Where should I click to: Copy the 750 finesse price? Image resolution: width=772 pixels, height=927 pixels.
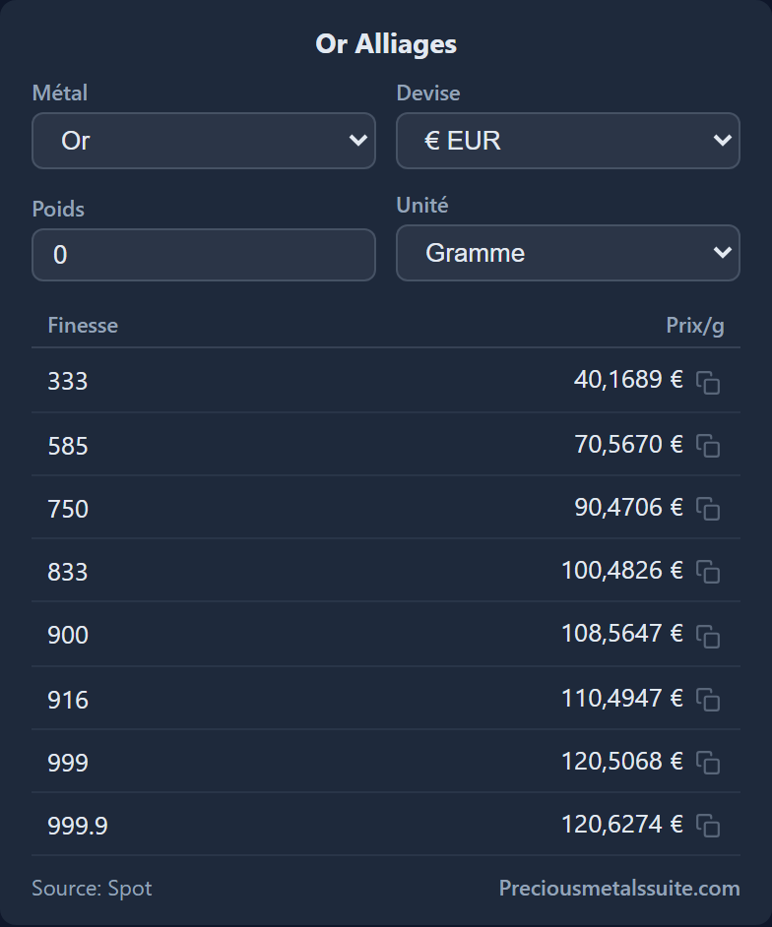[708, 509]
